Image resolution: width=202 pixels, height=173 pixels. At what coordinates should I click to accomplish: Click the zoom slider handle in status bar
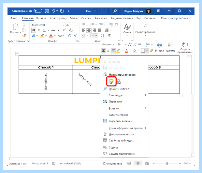coord(167,164)
